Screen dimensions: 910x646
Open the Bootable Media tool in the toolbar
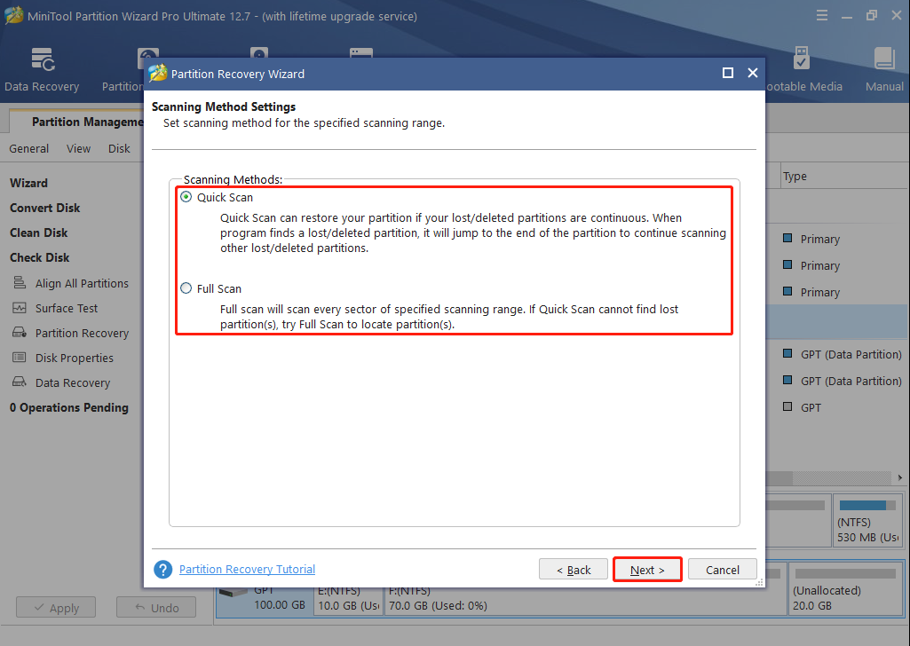(803, 69)
